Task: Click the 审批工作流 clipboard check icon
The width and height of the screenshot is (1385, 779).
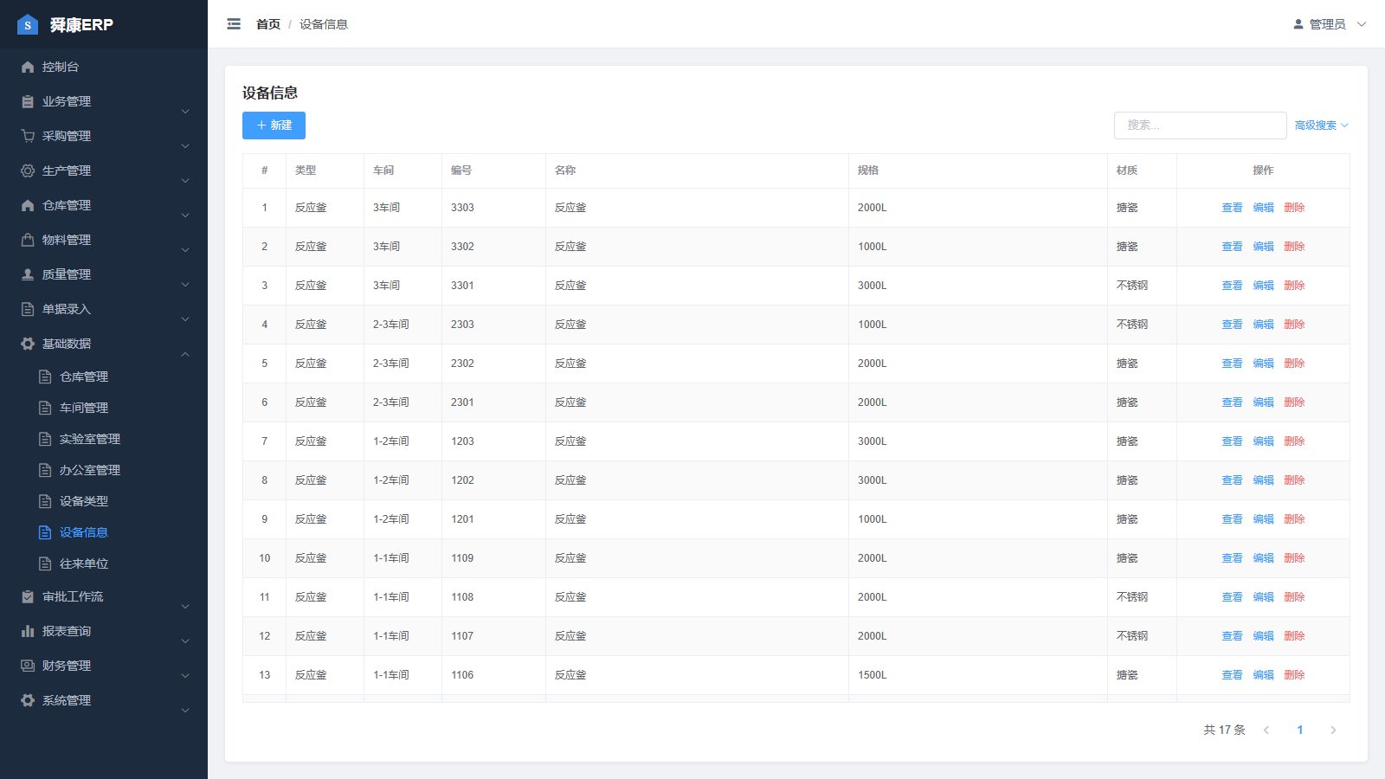Action: click(x=28, y=596)
